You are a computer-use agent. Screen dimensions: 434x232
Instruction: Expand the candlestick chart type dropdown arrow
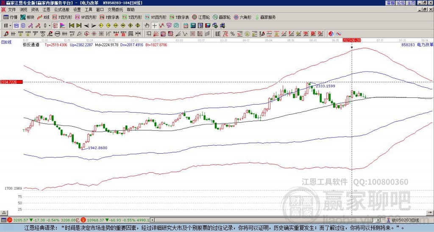click(50, 26)
